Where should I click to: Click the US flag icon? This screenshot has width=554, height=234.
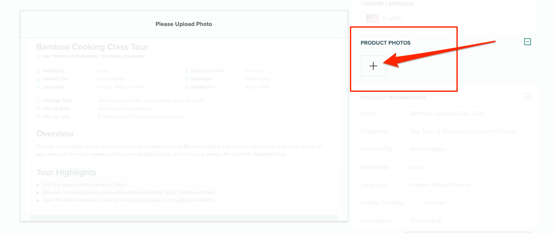pos(372,18)
